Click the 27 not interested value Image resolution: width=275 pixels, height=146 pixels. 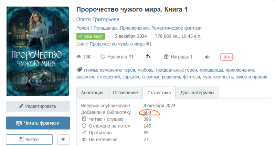(x=146, y=140)
